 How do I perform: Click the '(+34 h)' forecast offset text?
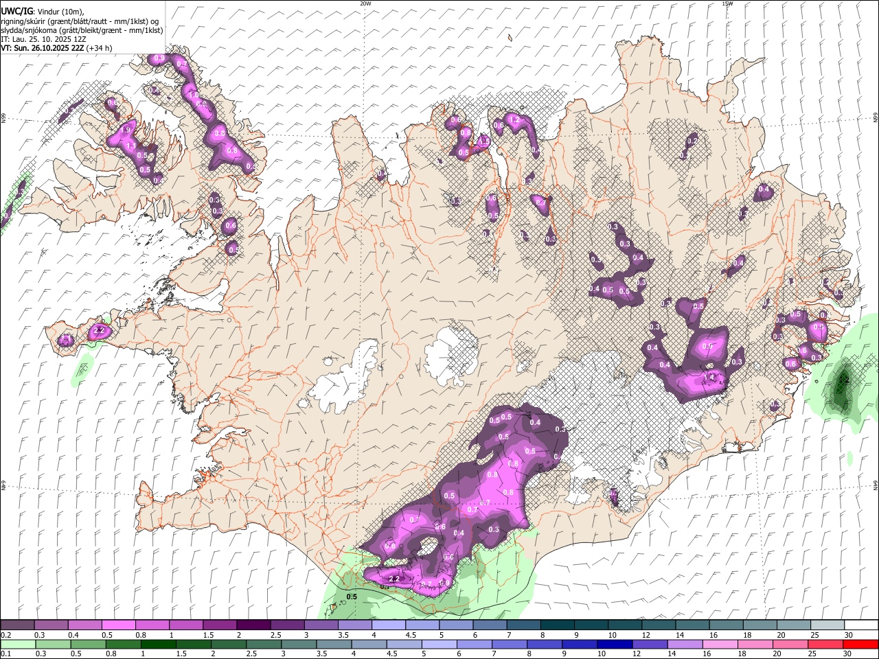point(100,48)
